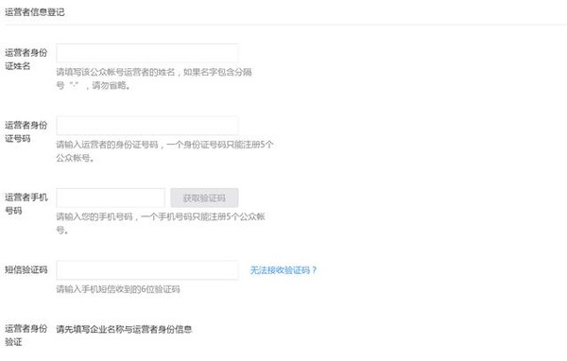Screen dimensions: 567x361
Task: Click the “·” separator example in name hint
Action: coord(74,85)
